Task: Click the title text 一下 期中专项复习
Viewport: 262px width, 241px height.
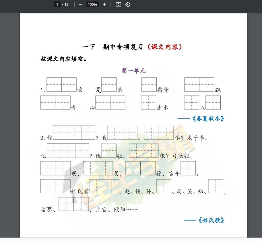Action: (112, 47)
